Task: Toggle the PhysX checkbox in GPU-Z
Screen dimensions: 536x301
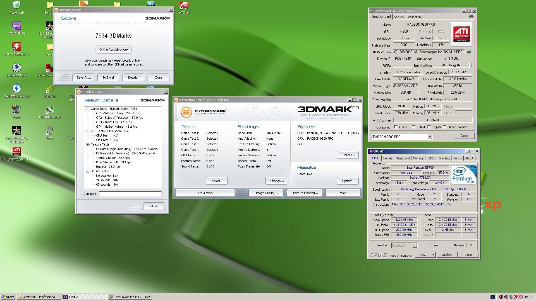Action: click(429, 127)
